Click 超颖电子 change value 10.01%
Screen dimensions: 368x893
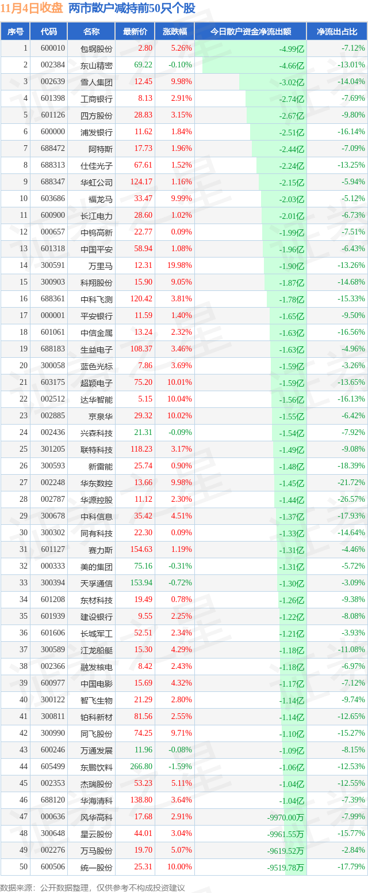179,383
